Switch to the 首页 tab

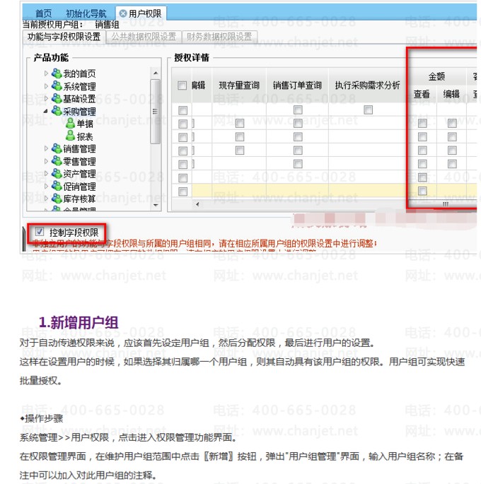[x=44, y=13]
